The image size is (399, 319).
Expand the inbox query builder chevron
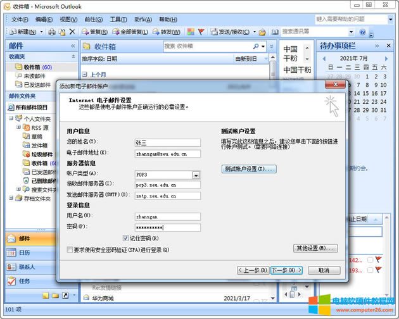click(272, 46)
